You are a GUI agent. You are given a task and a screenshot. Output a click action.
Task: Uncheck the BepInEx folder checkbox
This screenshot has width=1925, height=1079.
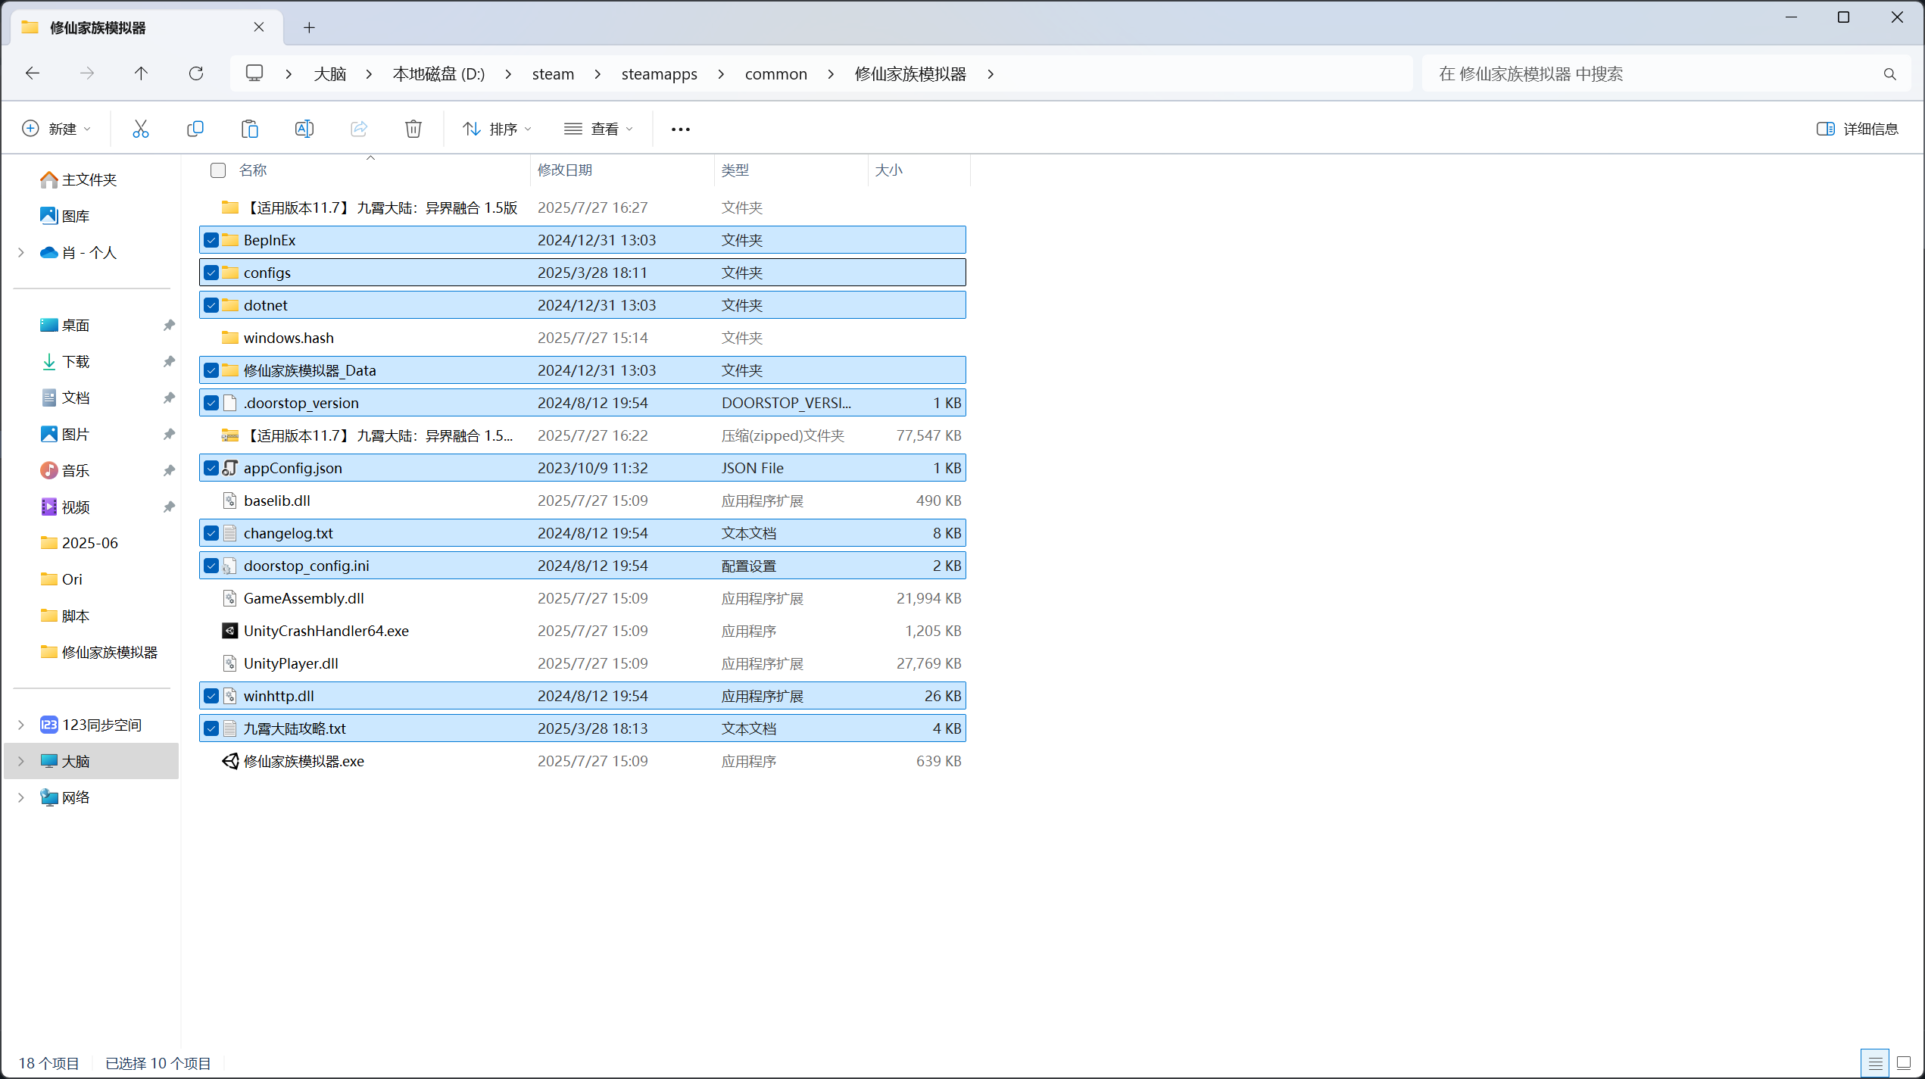click(x=211, y=240)
